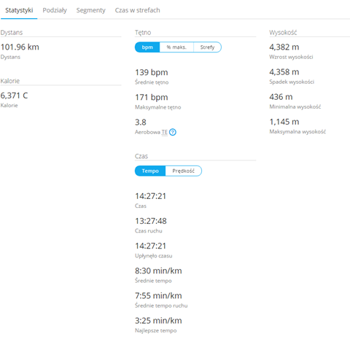Image resolution: width=350 pixels, height=339 pixels.
Task: Switch heart rate display to % maks.
Action: click(176, 47)
